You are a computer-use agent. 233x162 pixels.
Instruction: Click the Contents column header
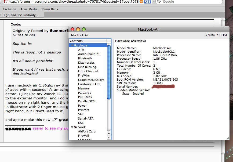tap(88, 41)
